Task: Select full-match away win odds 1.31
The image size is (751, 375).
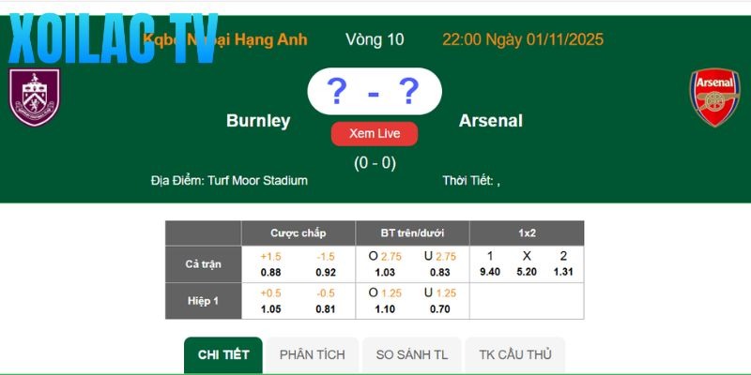Action: pyautogui.click(x=563, y=272)
